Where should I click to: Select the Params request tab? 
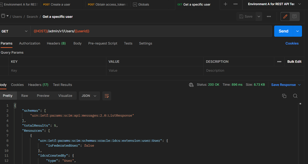pos(6,43)
